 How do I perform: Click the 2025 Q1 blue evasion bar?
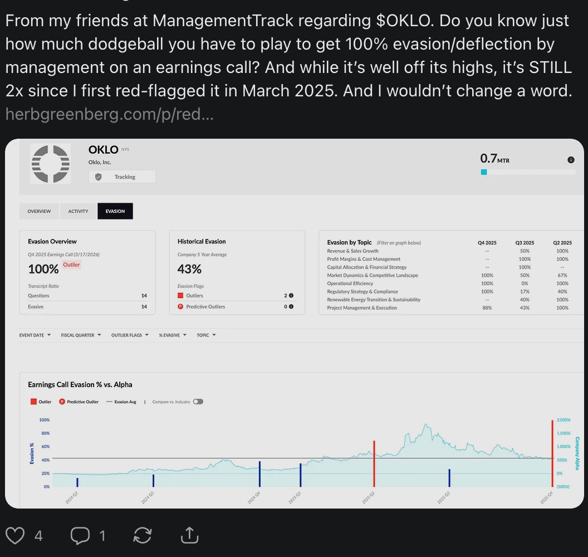point(300,475)
